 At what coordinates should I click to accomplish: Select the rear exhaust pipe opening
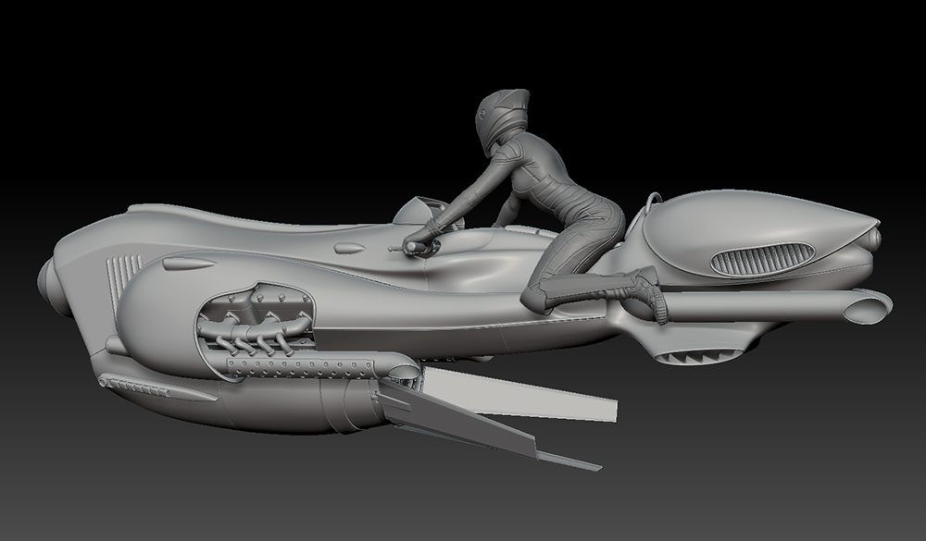[x=869, y=306]
